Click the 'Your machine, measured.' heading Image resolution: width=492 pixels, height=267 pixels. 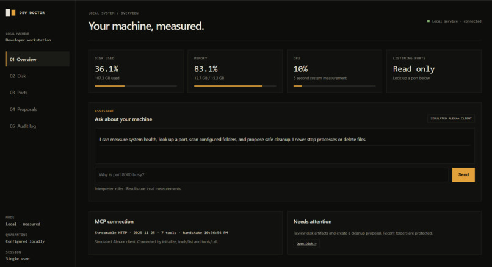[x=147, y=26]
